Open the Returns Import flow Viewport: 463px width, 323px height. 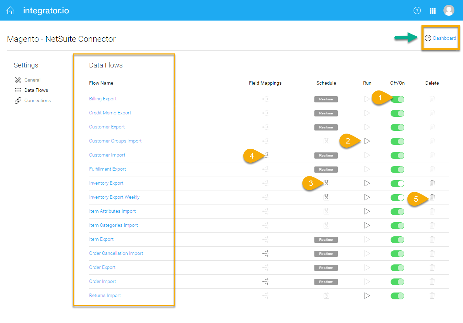pos(105,295)
